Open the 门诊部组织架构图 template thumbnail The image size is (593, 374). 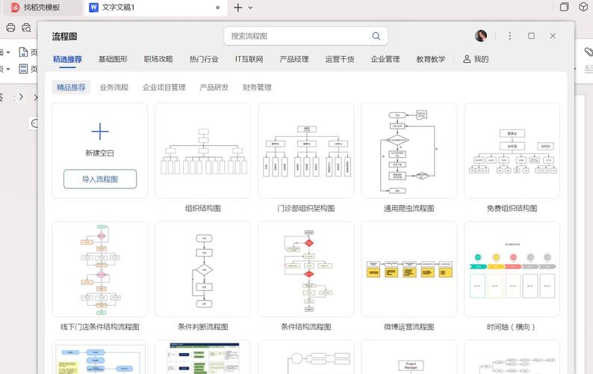point(306,150)
